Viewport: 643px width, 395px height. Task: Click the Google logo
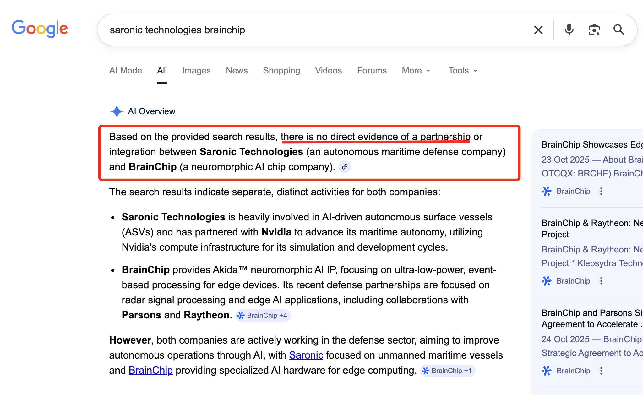tap(40, 29)
